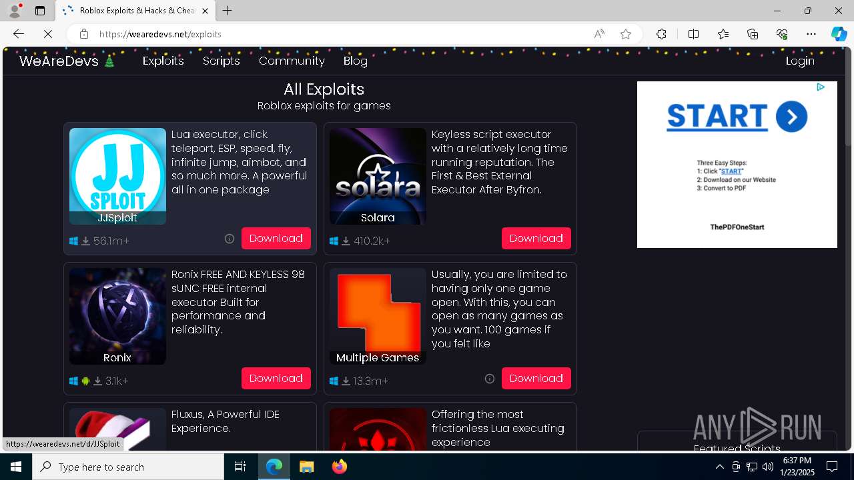Download Ronix
The width and height of the screenshot is (854, 480).
(276, 378)
